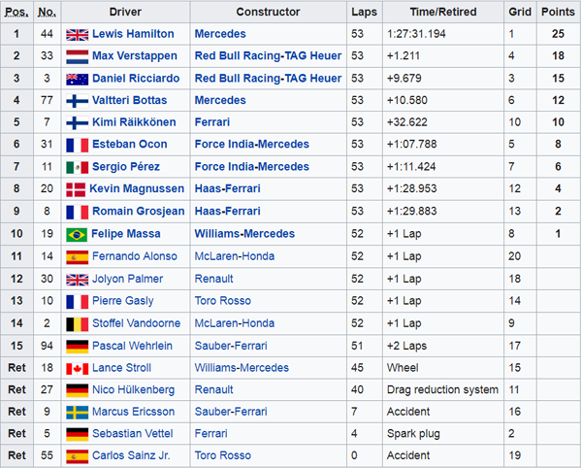Follow the Felipe Massa link
582x468 pixels.
126,234
